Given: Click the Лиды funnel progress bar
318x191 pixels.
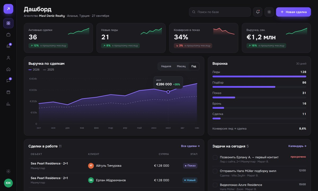Looking at the screenshot, I should click(x=259, y=76).
